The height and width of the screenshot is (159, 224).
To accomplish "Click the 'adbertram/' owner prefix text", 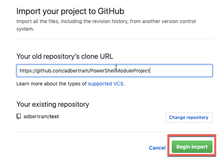I will (36, 116).
